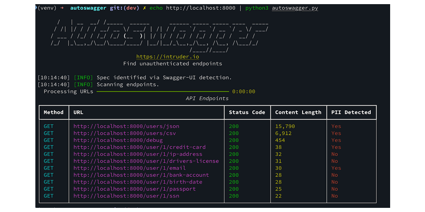The width and height of the screenshot is (425, 212).
Task: Open the https://intruder.io link
Action: click(x=168, y=57)
